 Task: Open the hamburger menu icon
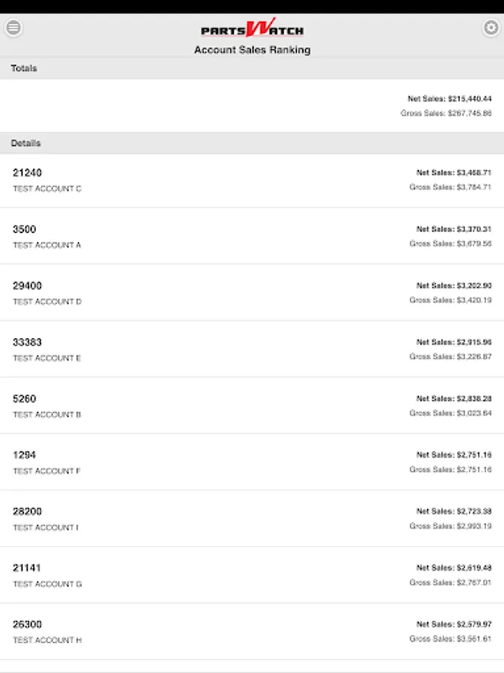(x=13, y=28)
